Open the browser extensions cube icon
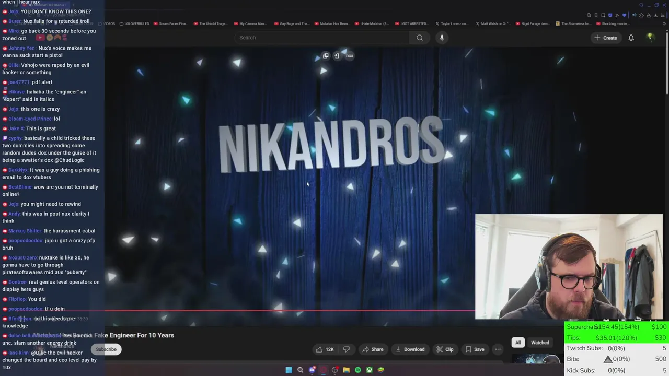Screen dimensions: 669x376 [x=641, y=15]
